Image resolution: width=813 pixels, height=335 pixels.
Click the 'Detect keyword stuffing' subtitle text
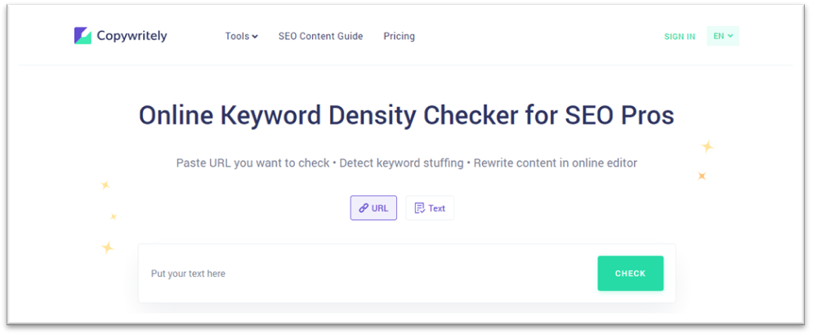coord(402,163)
